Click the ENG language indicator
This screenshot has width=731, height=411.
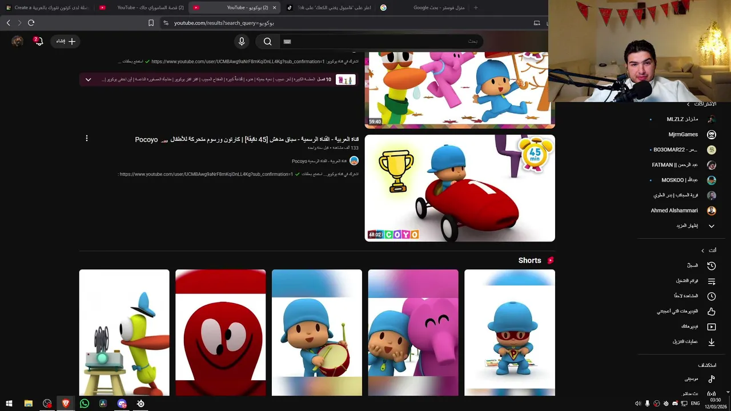[x=695, y=404]
